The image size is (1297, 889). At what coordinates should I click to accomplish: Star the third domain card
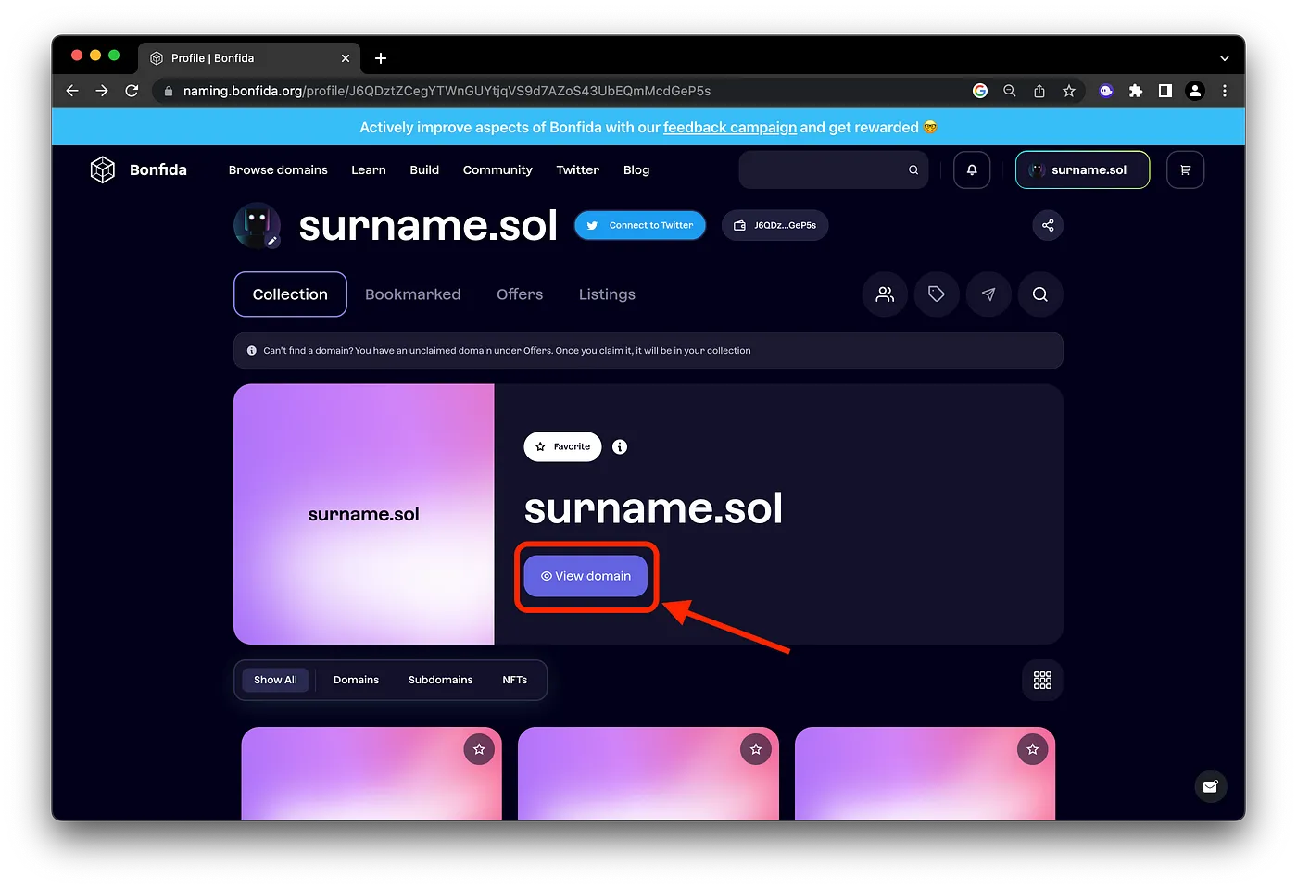1033,749
